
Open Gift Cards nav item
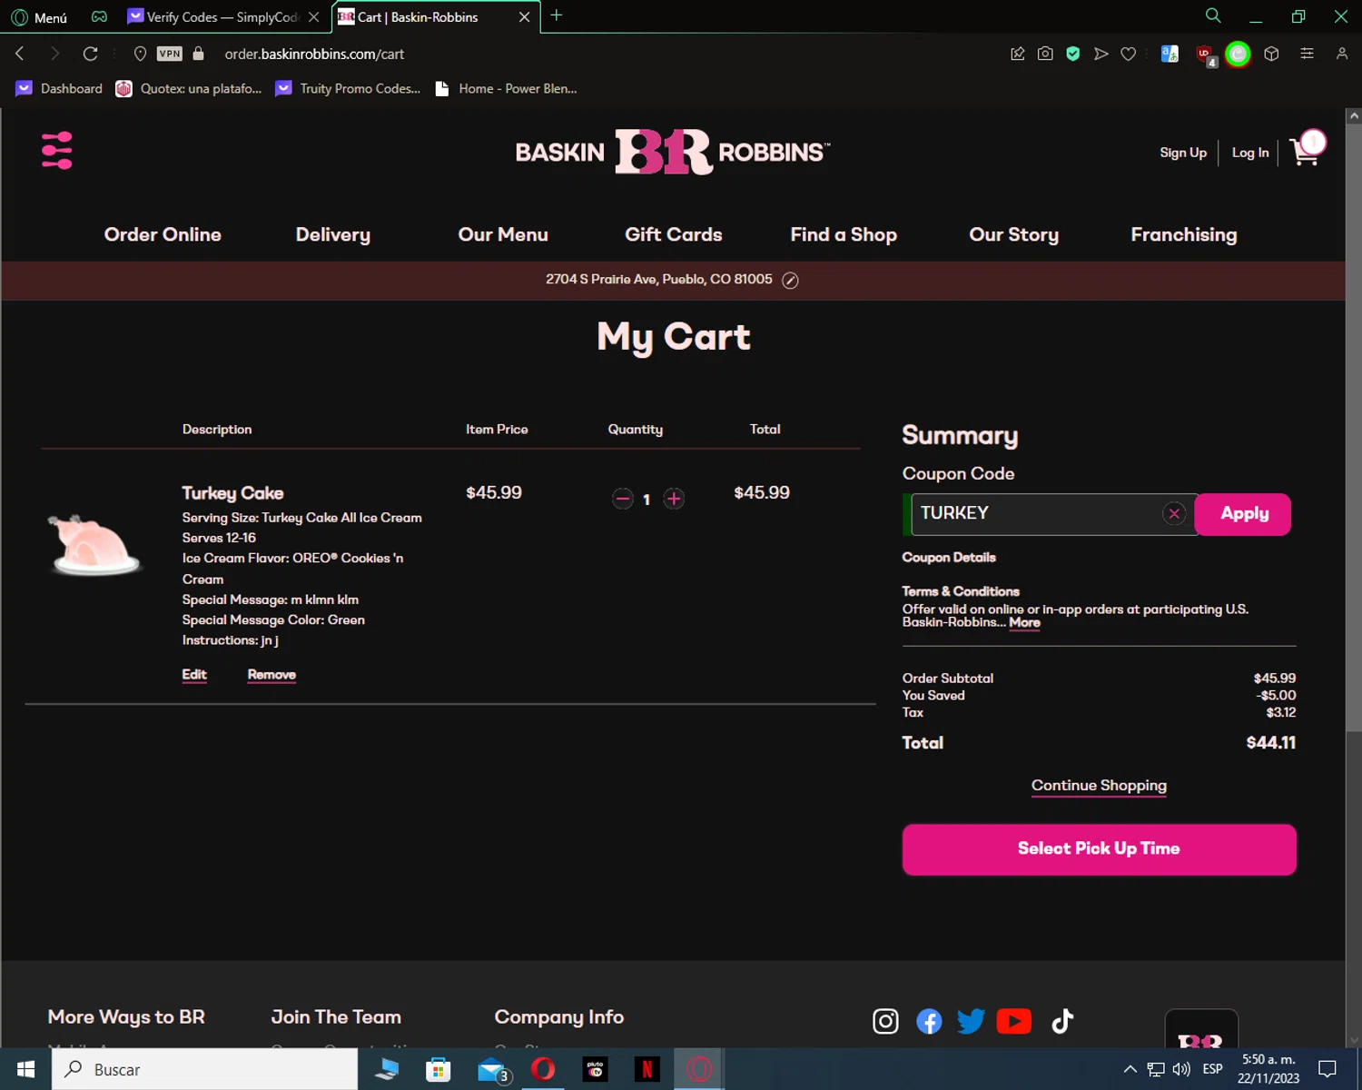coord(674,234)
